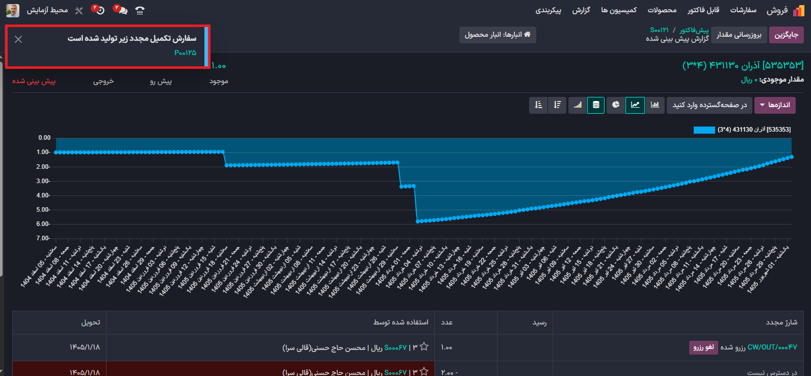Viewport: 811px width, 376px height.
Task: Toggle the blue legend color swatch
Action: tap(704, 130)
